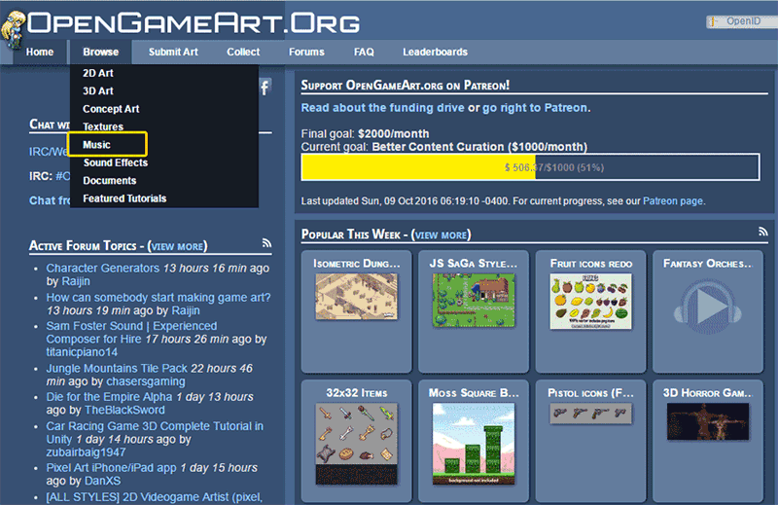Click the Facebook icon
The width and height of the screenshot is (778, 505).
pyautogui.click(x=265, y=88)
